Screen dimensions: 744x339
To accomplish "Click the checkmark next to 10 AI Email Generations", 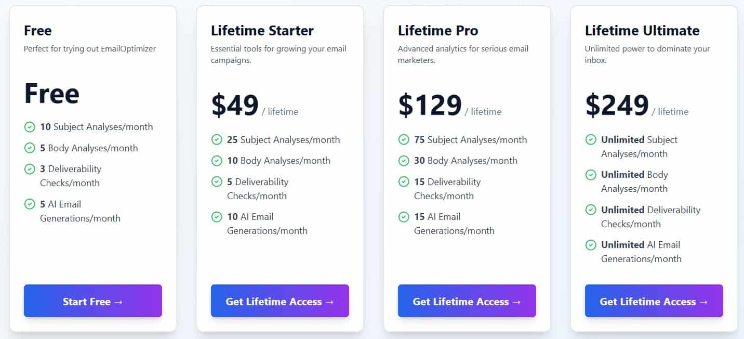I will coord(217,217).
